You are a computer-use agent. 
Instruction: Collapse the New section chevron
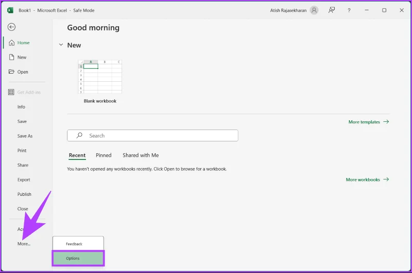(61, 45)
